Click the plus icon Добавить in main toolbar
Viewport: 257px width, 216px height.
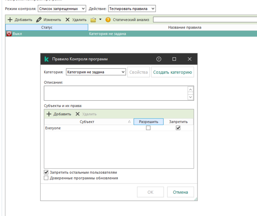[x=10, y=20]
